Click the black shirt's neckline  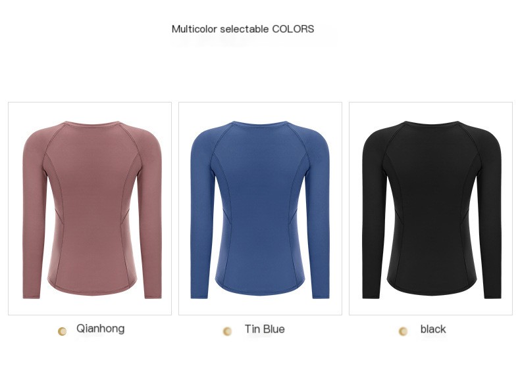point(431,124)
